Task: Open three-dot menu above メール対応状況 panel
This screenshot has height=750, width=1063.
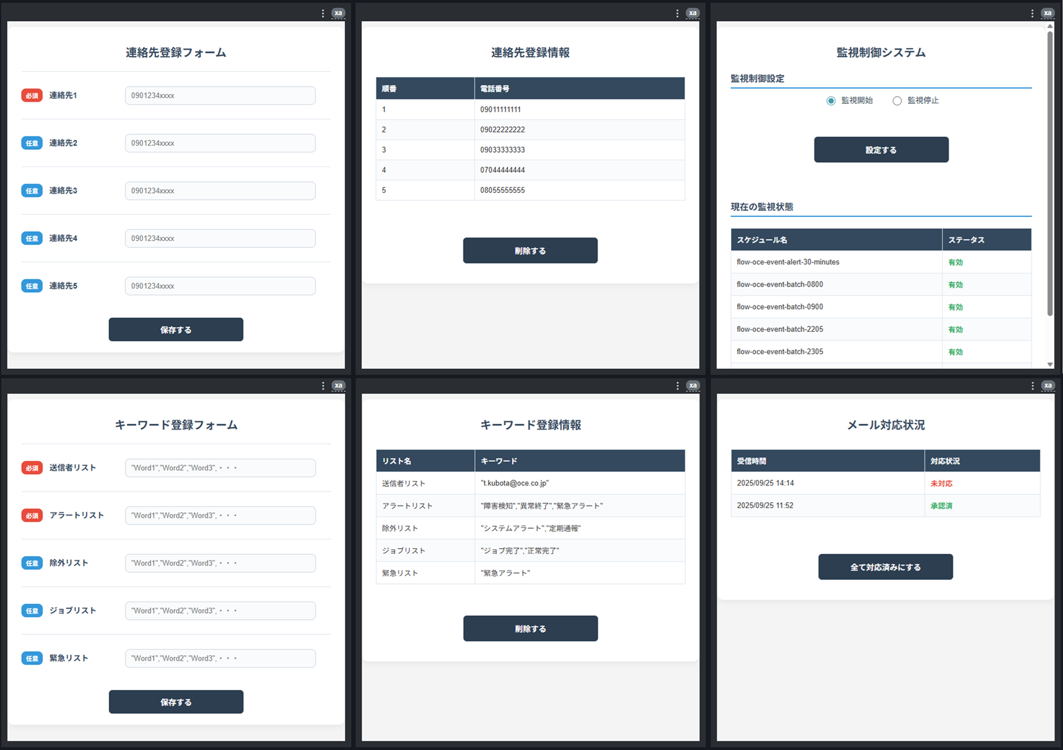Action: (1032, 386)
